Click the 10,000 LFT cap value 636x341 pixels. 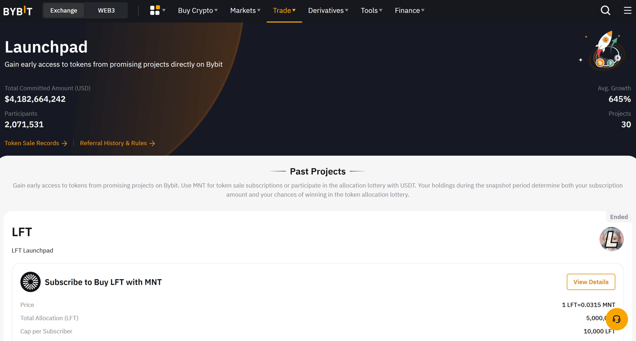coord(599,331)
